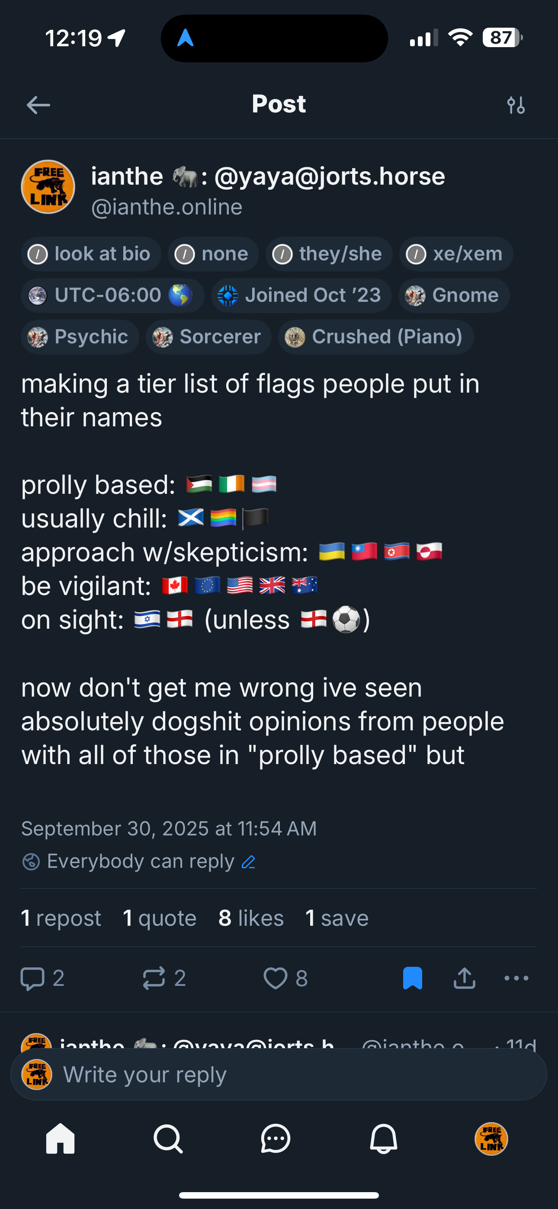558x1209 pixels.
Task: Open thread settings sliders icon
Action: [x=516, y=105]
